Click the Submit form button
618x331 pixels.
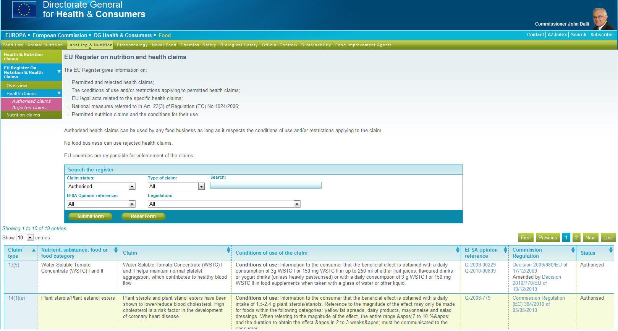tap(91, 216)
